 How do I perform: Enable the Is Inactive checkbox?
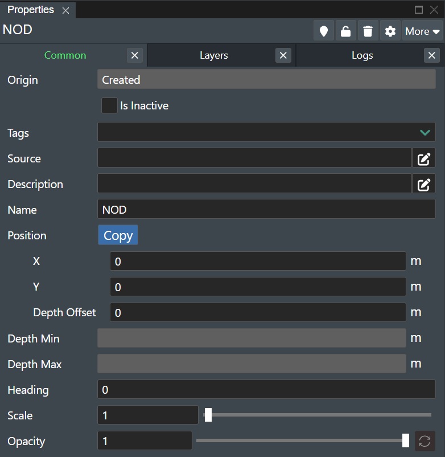pyautogui.click(x=109, y=105)
